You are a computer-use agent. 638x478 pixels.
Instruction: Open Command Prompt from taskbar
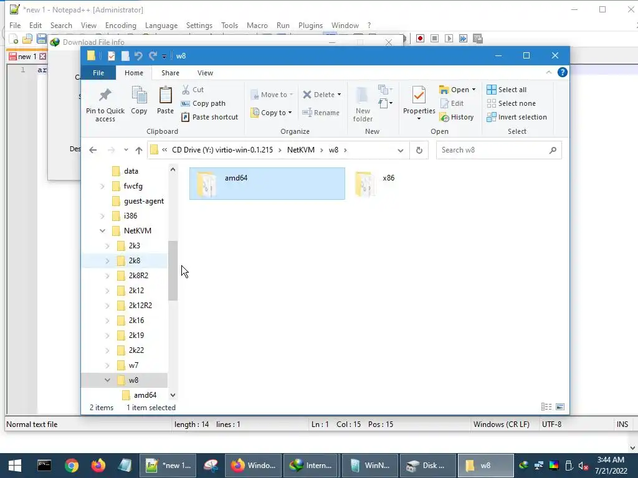[x=44, y=466]
